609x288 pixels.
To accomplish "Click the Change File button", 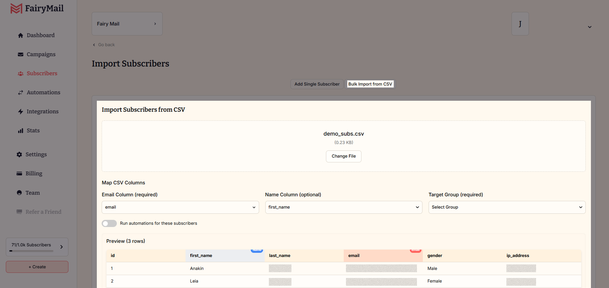I will 343,156.
